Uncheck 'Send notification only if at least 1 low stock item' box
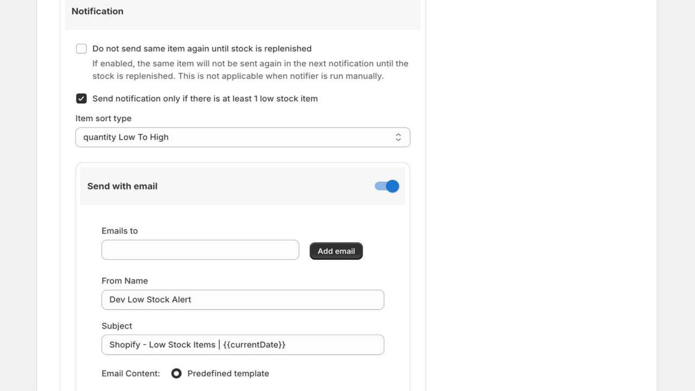The width and height of the screenshot is (695, 391). pyautogui.click(x=81, y=99)
